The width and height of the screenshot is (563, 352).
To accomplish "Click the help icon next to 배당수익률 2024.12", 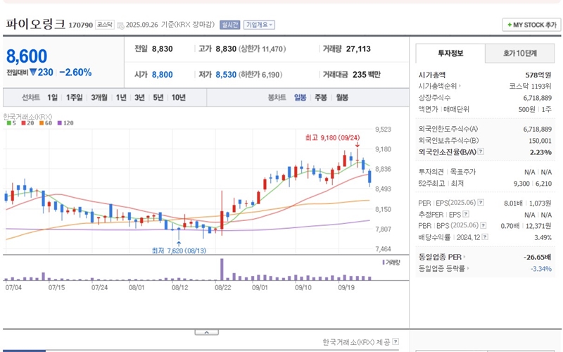I will click(x=485, y=237).
